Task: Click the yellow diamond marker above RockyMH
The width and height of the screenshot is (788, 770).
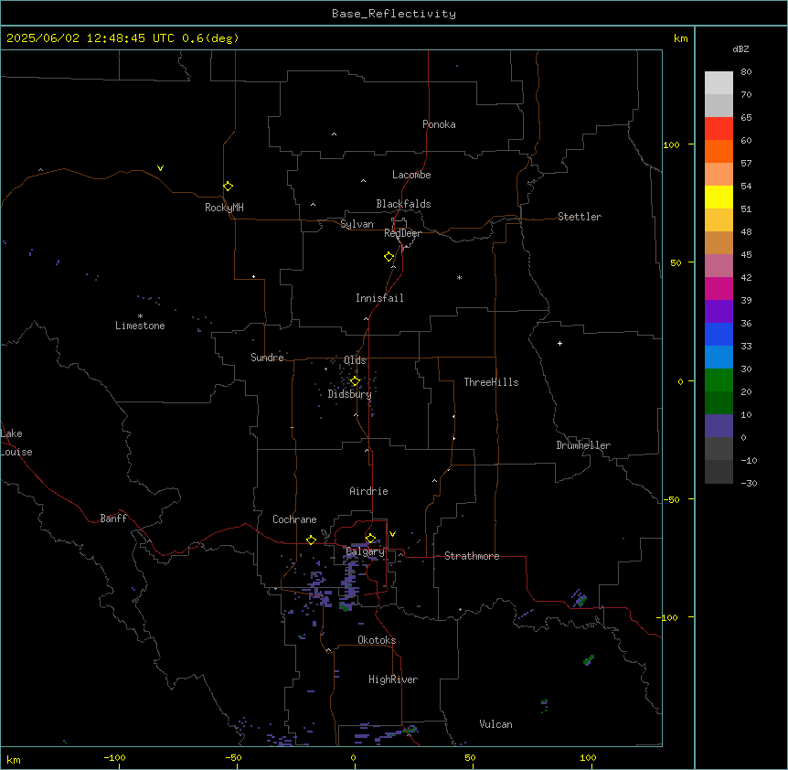Action: tap(229, 186)
